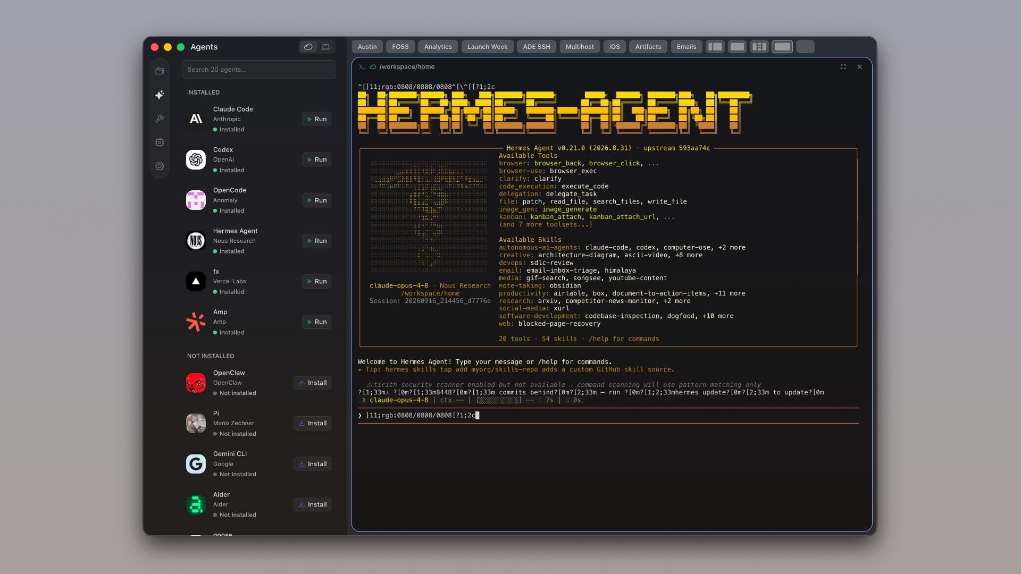Click the /workspace/home pane title
The image size is (1021, 574).
tap(407, 67)
